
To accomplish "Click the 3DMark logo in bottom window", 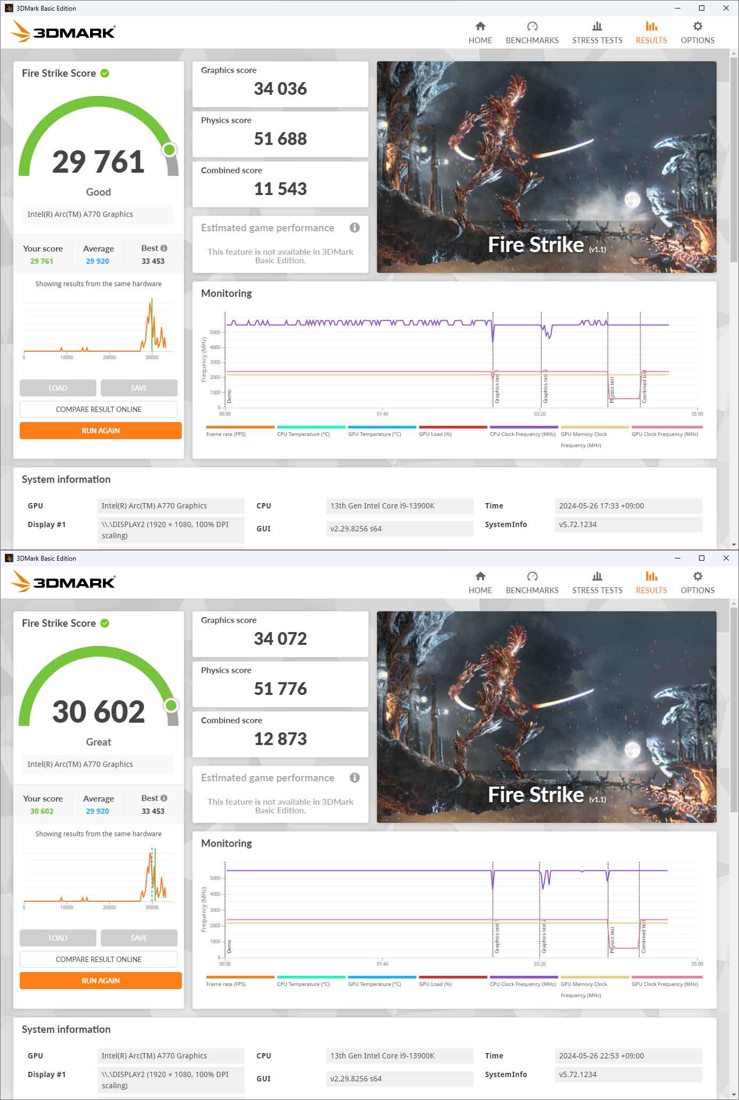I will click(x=63, y=581).
